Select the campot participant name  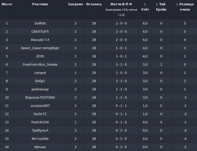click(40, 73)
